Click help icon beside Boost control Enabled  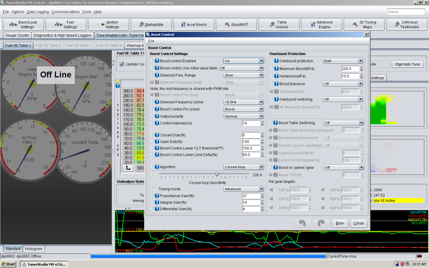coord(157,61)
